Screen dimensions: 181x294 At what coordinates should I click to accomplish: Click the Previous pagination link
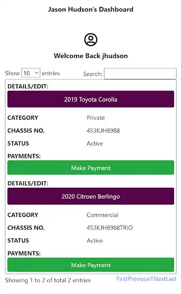139,279
